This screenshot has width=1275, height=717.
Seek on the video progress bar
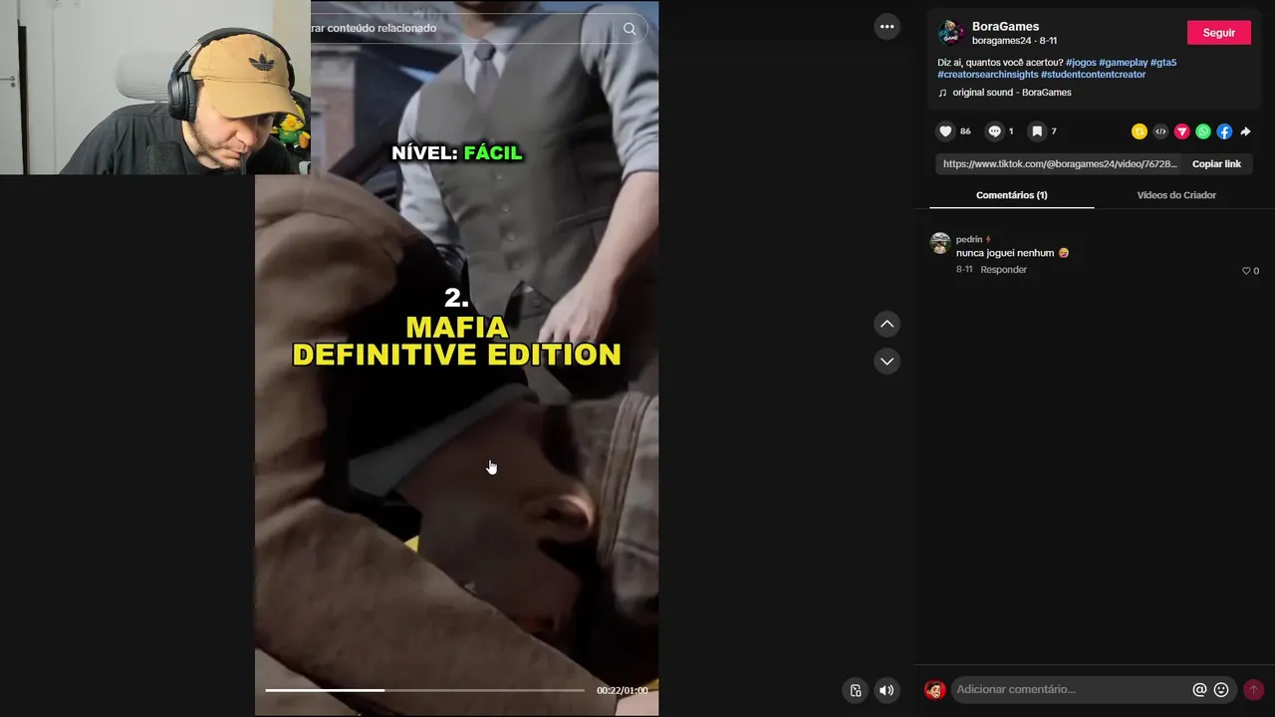[424, 690]
